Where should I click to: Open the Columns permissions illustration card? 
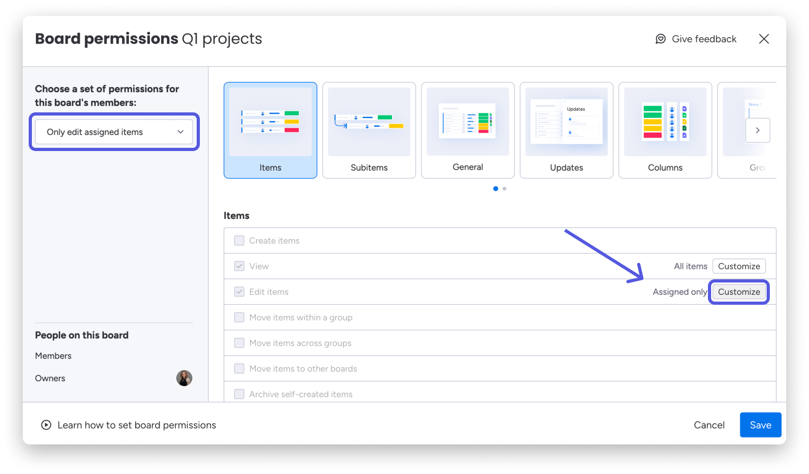click(x=665, y=130)
